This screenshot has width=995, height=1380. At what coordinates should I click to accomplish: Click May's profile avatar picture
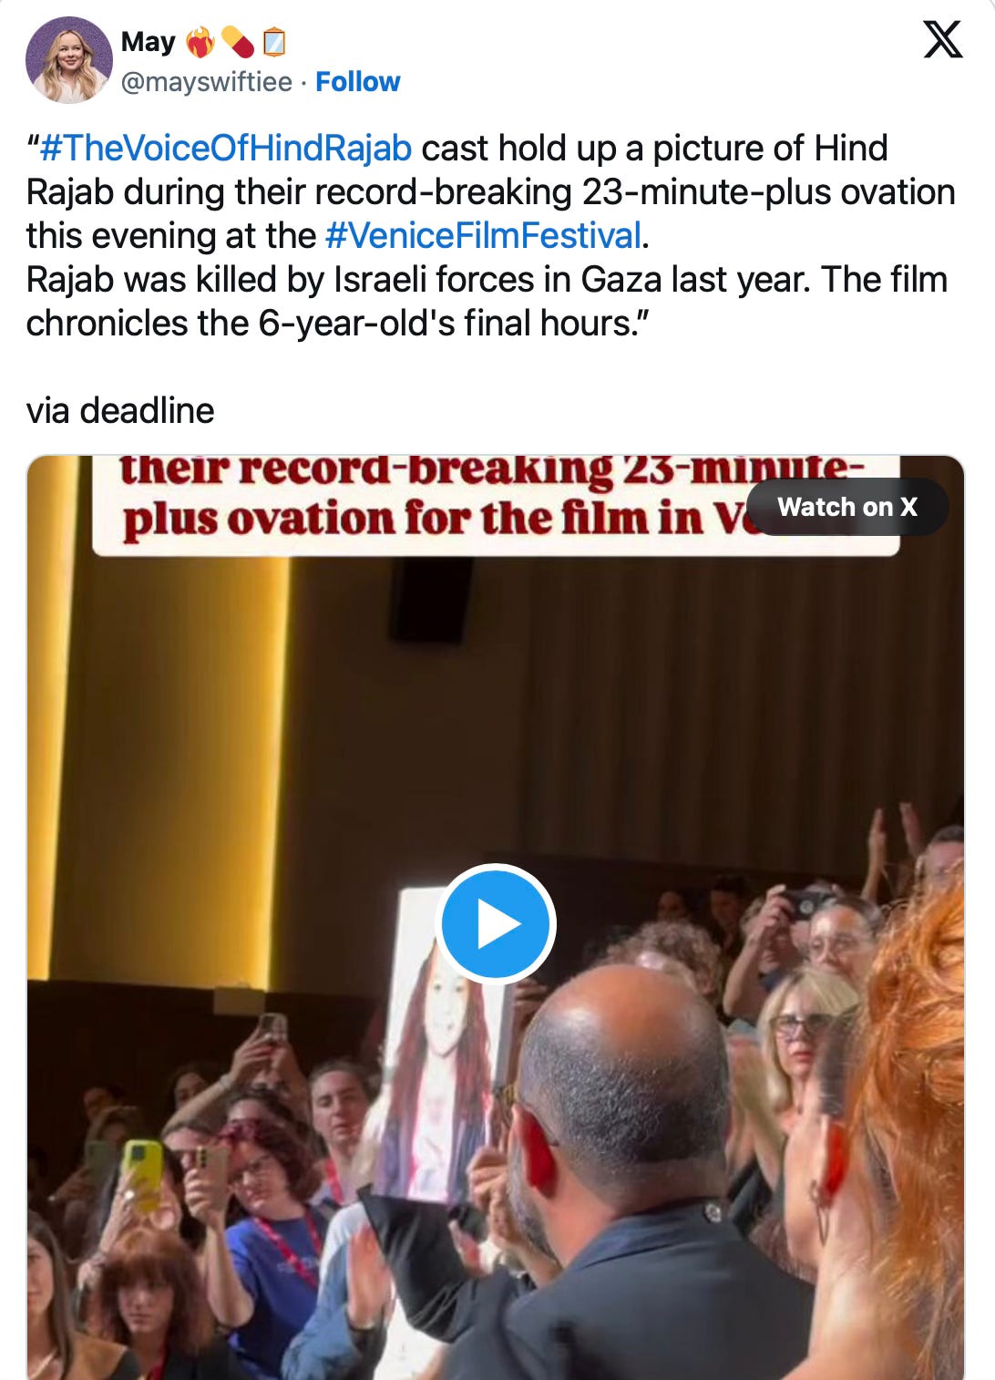[x=69, y=59]
